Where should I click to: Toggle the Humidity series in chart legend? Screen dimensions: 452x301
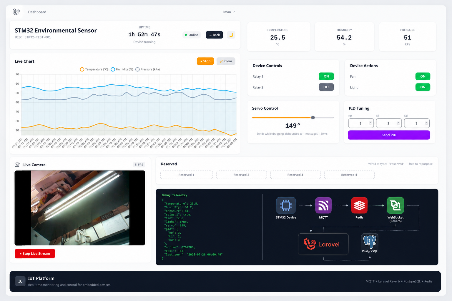coord(122,69)
